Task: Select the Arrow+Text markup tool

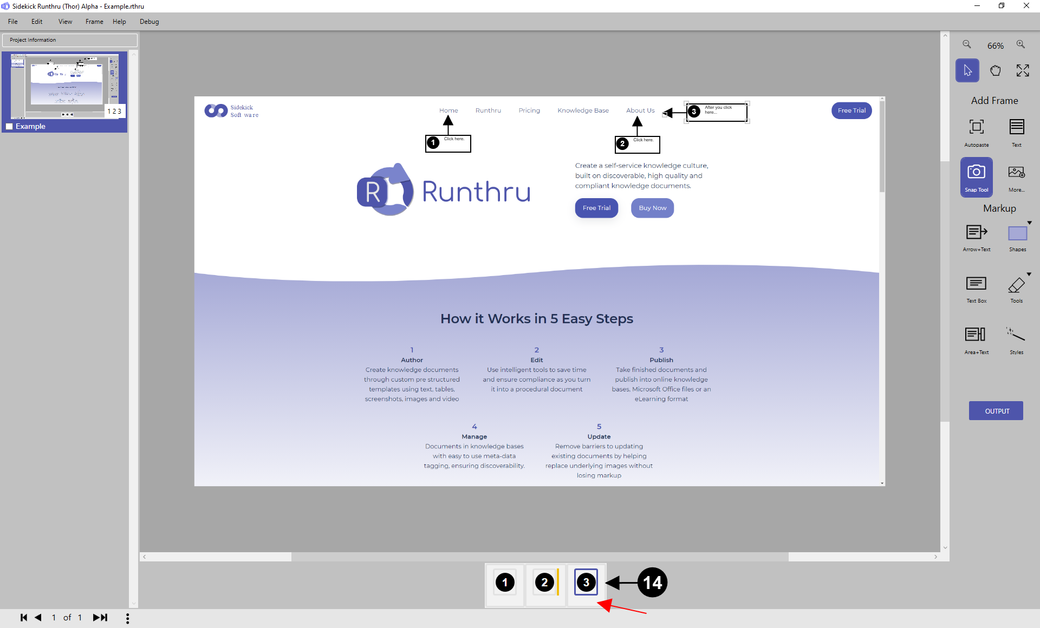Action: click(977, 238)
